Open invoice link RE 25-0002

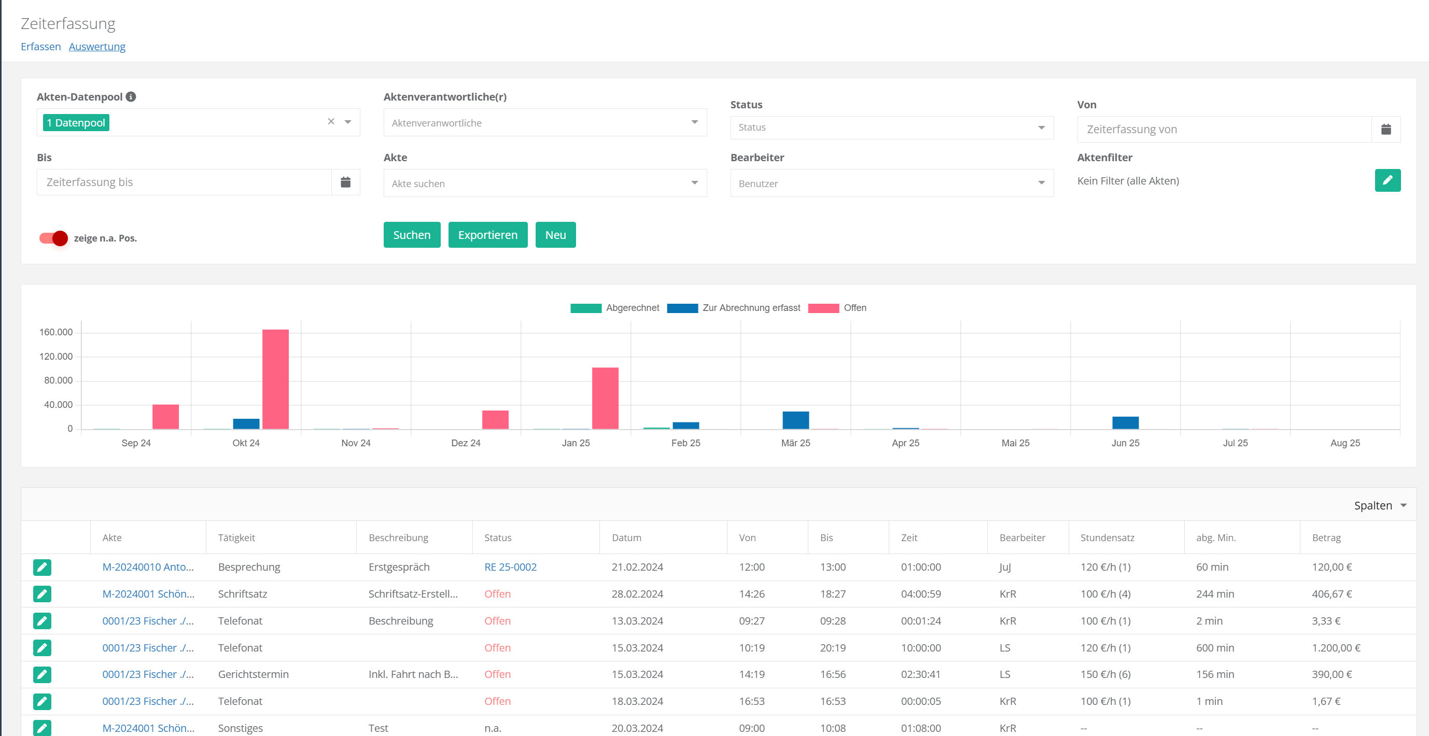pyautogui.click(x=510, y=567)
